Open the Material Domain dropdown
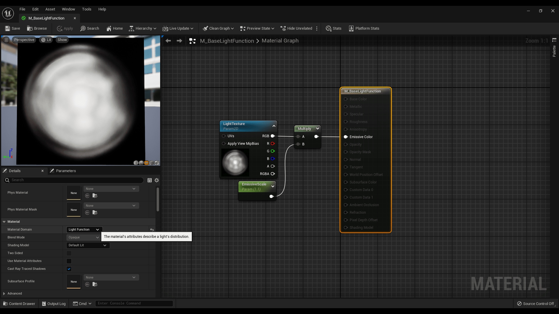The height and width of the screenshot is (314, 559). [x=84, y=230]
